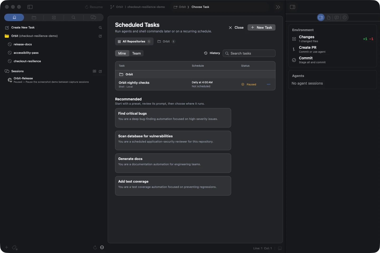Open the comments tab in right panel
This screenshot has width=380, height=253.
[337, 17]
